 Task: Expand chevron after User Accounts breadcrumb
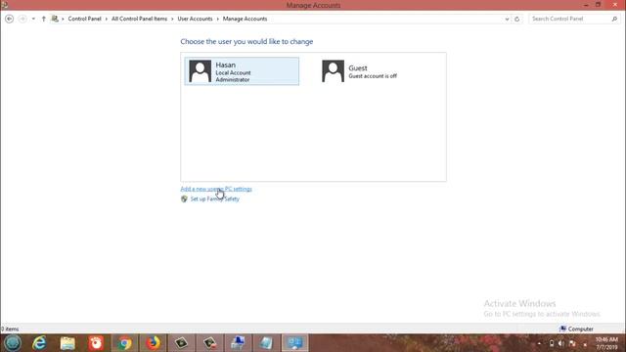pos(217,19)
